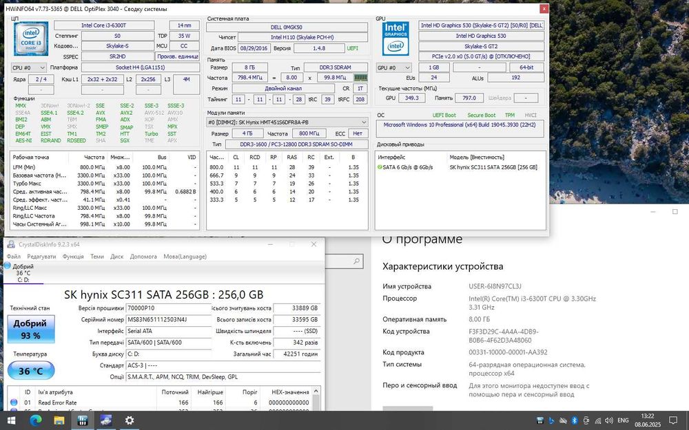Click the OneDrive cloud tray icon
This screenshot has height=430, width=689.
click(x=563, y=421)
